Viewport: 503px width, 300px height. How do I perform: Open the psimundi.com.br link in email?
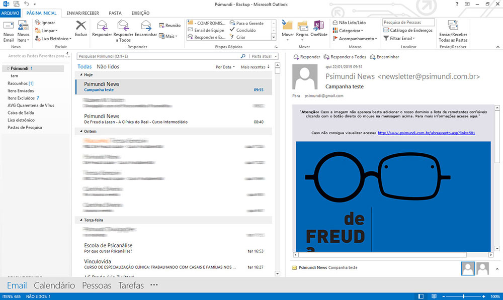(426, 133)
